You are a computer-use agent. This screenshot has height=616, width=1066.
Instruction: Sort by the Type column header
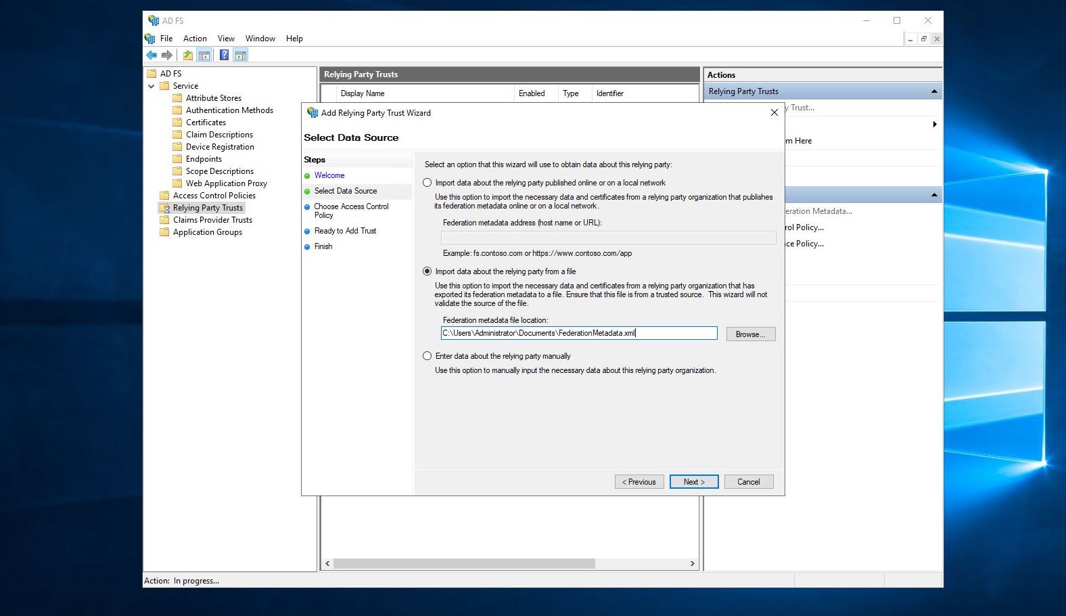pyautogui.click(x=575, y=93)
